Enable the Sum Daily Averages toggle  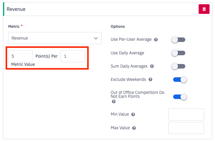point(178,66)
